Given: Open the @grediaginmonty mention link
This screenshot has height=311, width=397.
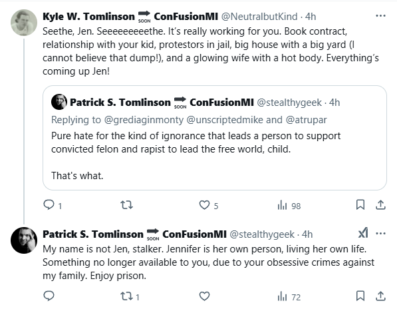Looking at the screenshot, I should point(144,120).
